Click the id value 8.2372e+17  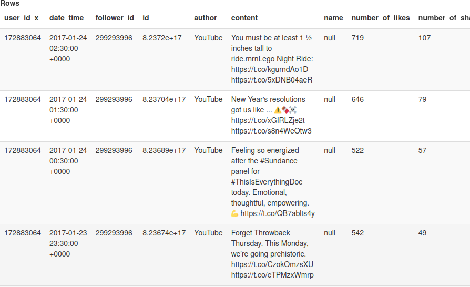[x=162, y=38]
